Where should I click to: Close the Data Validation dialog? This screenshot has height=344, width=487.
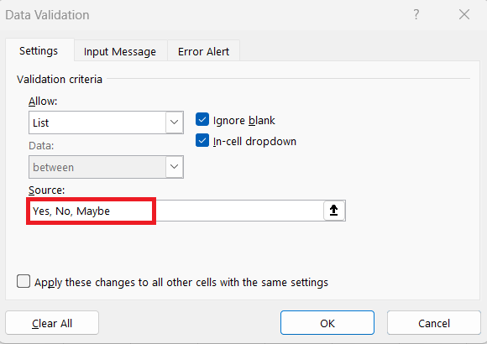coord(464,14)
